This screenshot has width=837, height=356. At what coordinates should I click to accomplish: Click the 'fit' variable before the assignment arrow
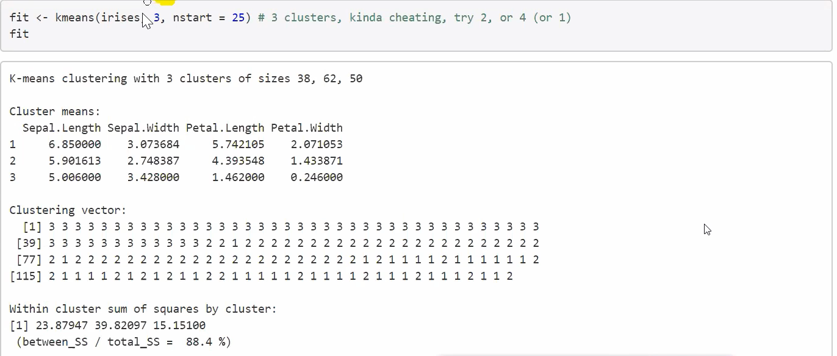tap(19, 18)
